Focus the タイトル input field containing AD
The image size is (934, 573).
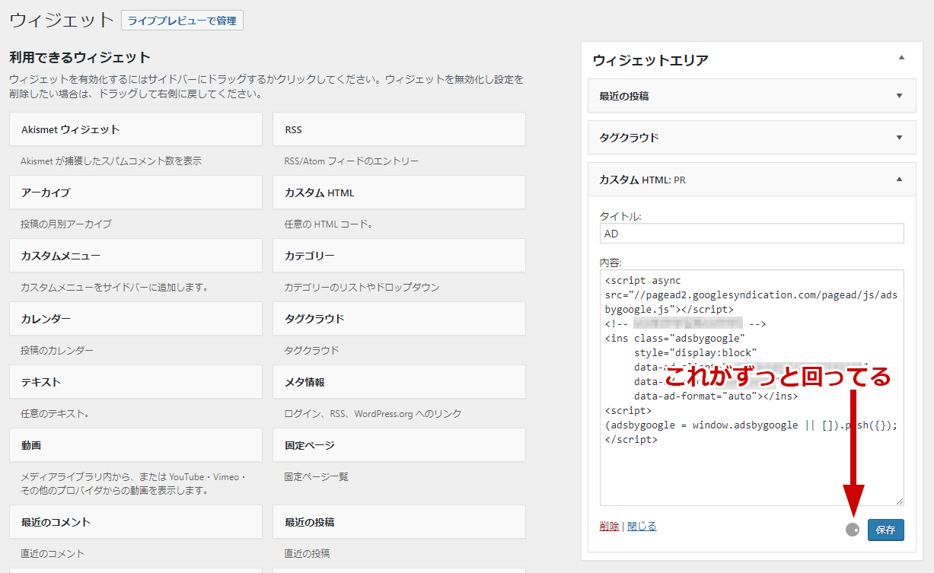(751, 234)
